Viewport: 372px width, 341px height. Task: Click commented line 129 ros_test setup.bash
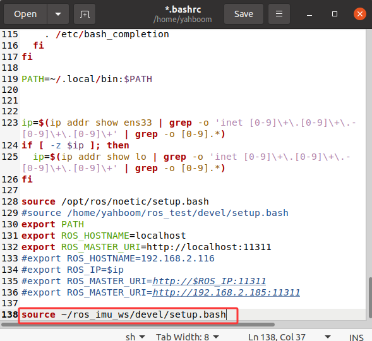point(155,213)
